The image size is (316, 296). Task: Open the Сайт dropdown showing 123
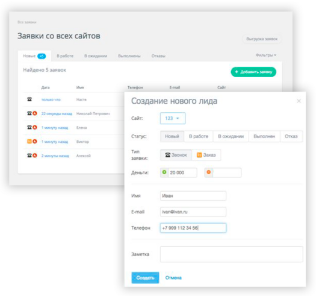click(x=173, y=118)
